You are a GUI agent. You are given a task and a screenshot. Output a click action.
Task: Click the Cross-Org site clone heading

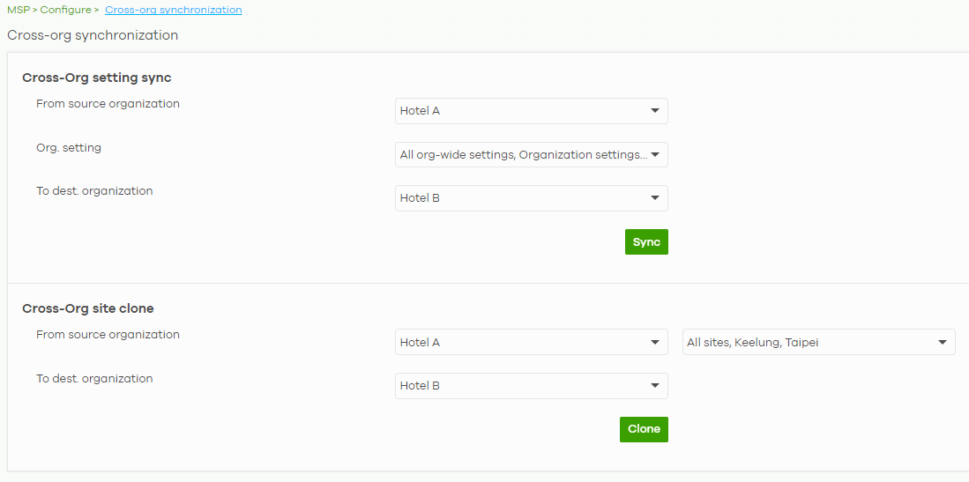(x=88, y=308)
